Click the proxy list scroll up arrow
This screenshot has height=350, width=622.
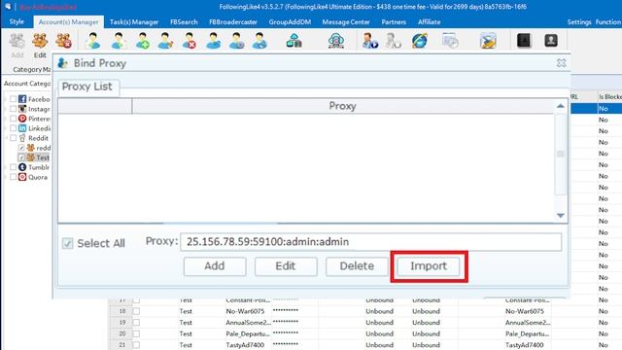pos(560,106)
